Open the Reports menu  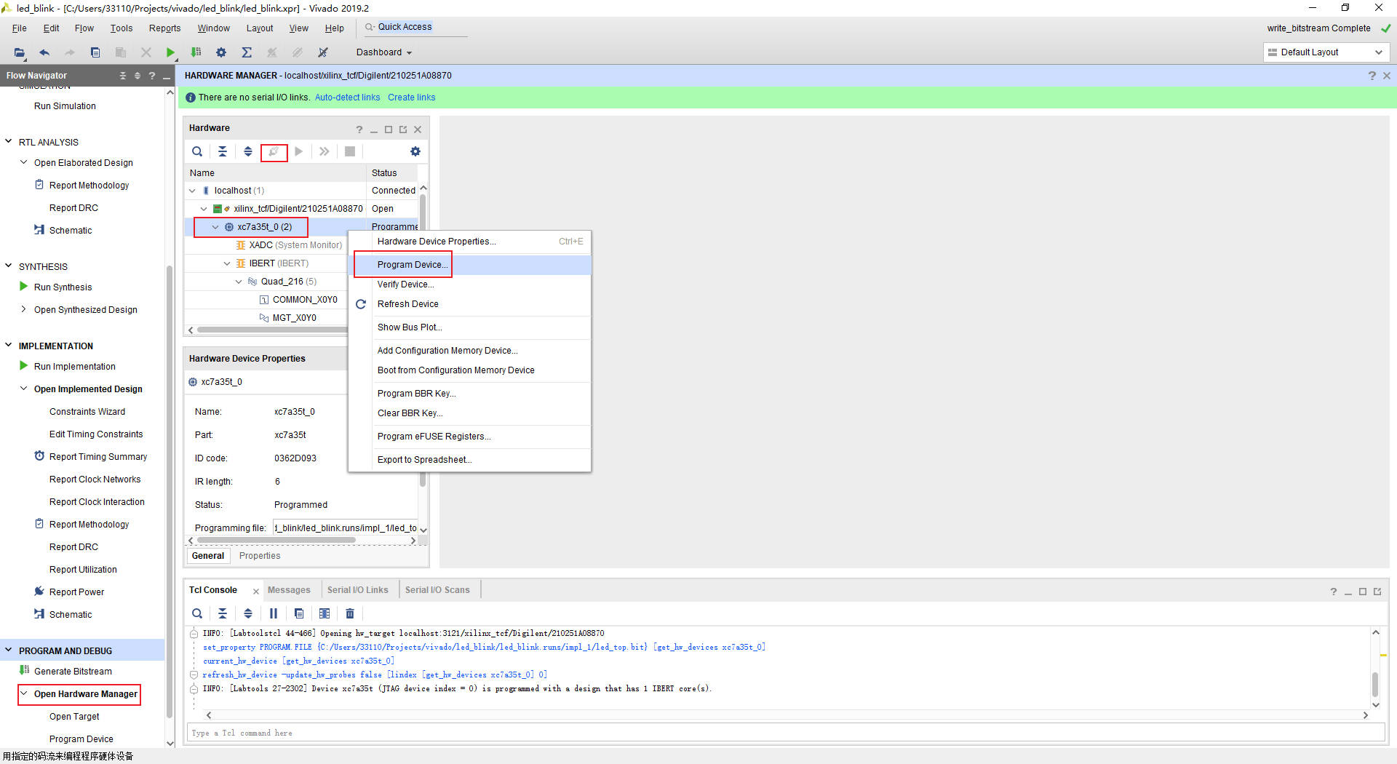164,28
